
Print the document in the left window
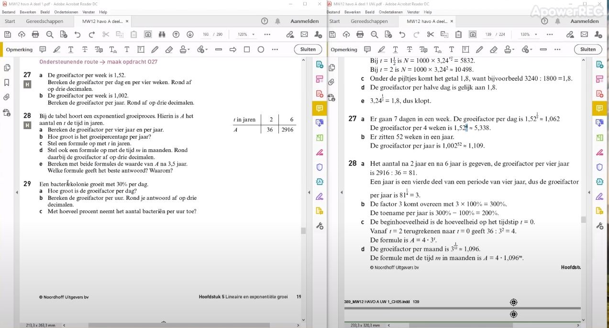pos(35,34)
